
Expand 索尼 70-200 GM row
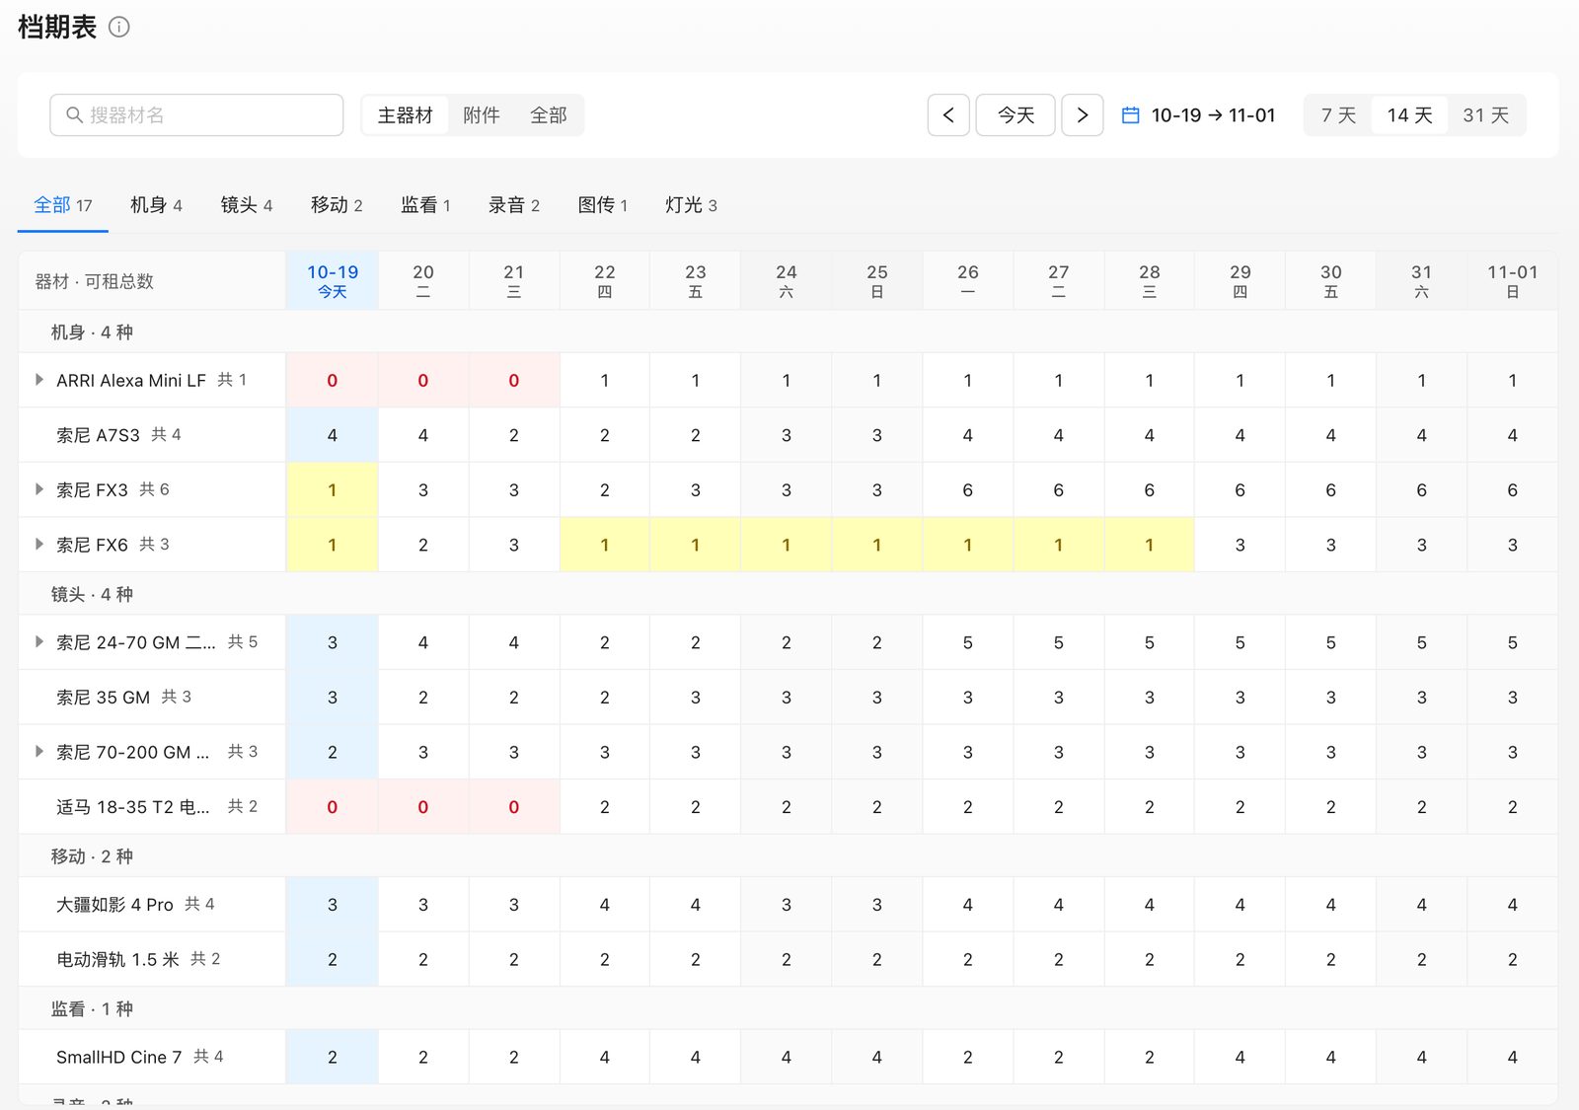click(x=39, y=751)
